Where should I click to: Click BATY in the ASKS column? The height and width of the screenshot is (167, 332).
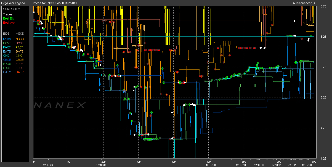(x=20, y=72)
